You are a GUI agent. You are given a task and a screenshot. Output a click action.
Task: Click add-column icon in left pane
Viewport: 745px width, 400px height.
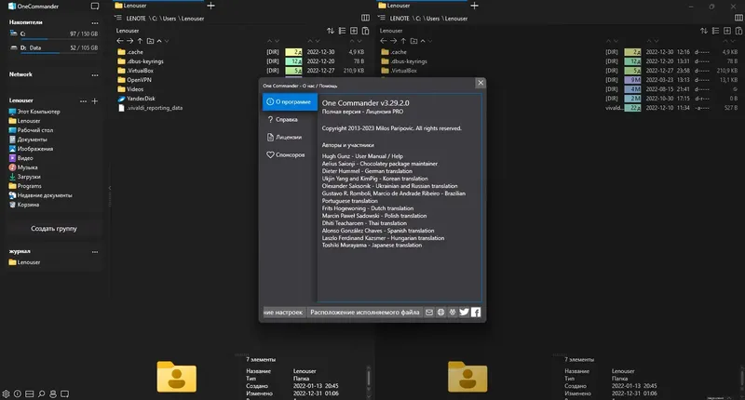[x=354, y=31]
